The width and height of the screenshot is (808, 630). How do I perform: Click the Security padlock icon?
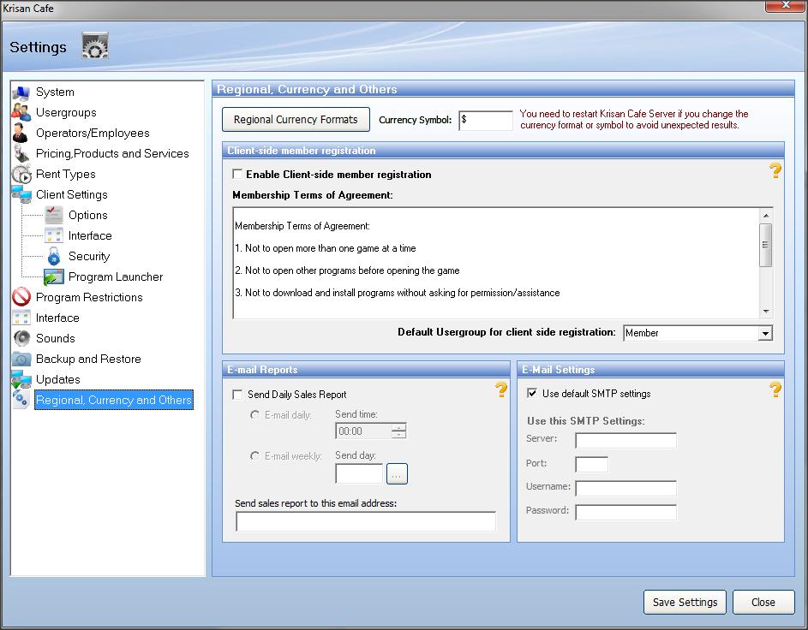[x=54, y=256]
